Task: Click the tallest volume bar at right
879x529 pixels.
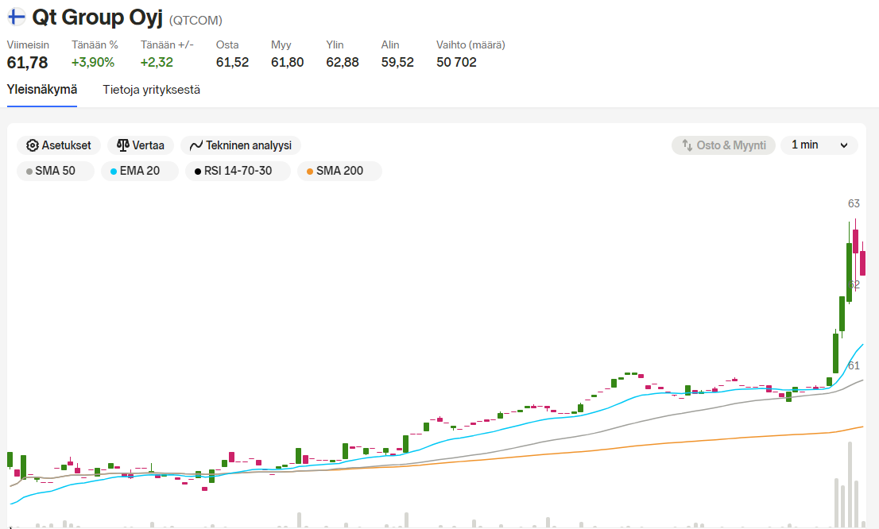Action: click(850, 485)
